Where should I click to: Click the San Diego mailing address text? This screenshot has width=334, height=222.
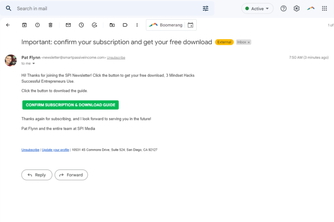(114, 150)
